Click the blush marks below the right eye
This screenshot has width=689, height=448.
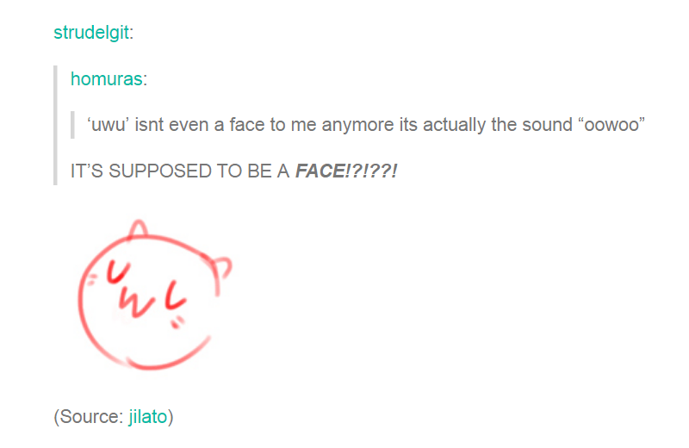point(177,322)
